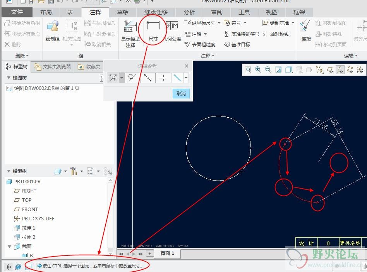This screenshot has height=272, width=367.
Task: Select the 页面 1 sheet tab
Action: point(167,253)
